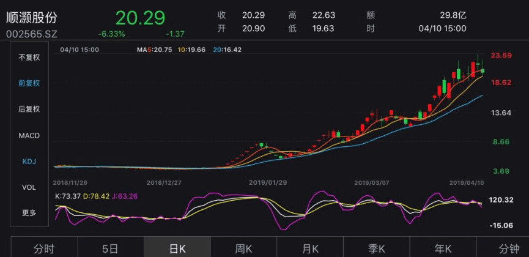Open the 5日 five-day chart tab
Viewport: 529px width, 257px height.
110,248
